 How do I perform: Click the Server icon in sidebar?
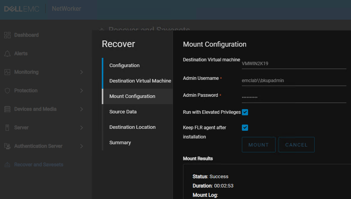(x=7, y=128)
